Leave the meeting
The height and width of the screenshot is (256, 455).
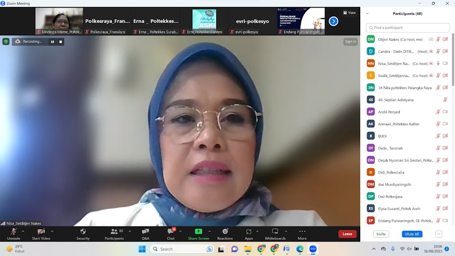point(347,234)
